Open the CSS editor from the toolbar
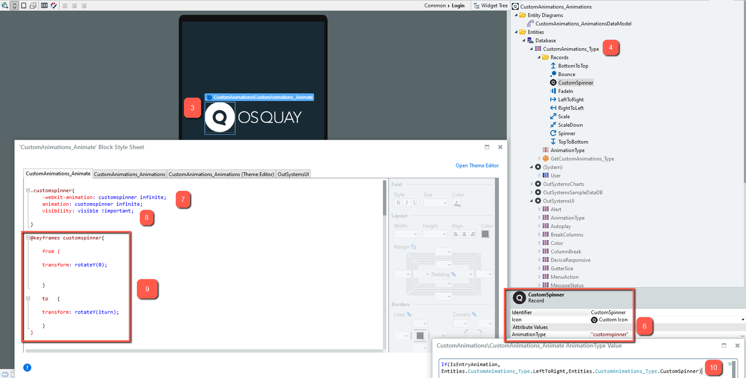Image resolution: width=746 pixels, height=378 pixels. click(44, 5)
